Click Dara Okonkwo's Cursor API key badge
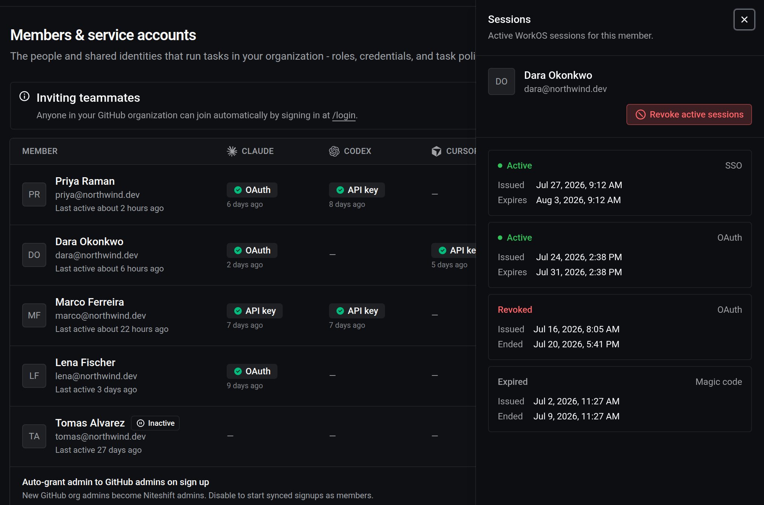Viewport: 764px width, 505px height. point(454,250)
